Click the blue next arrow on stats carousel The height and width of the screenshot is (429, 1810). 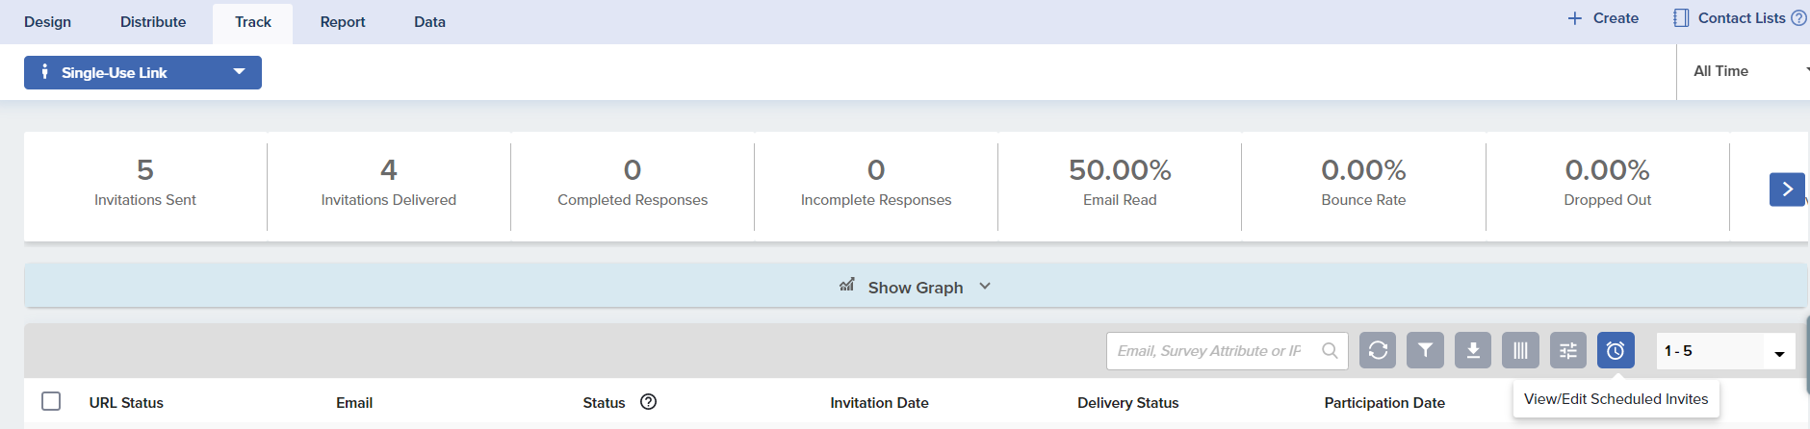pos(1786,189)
